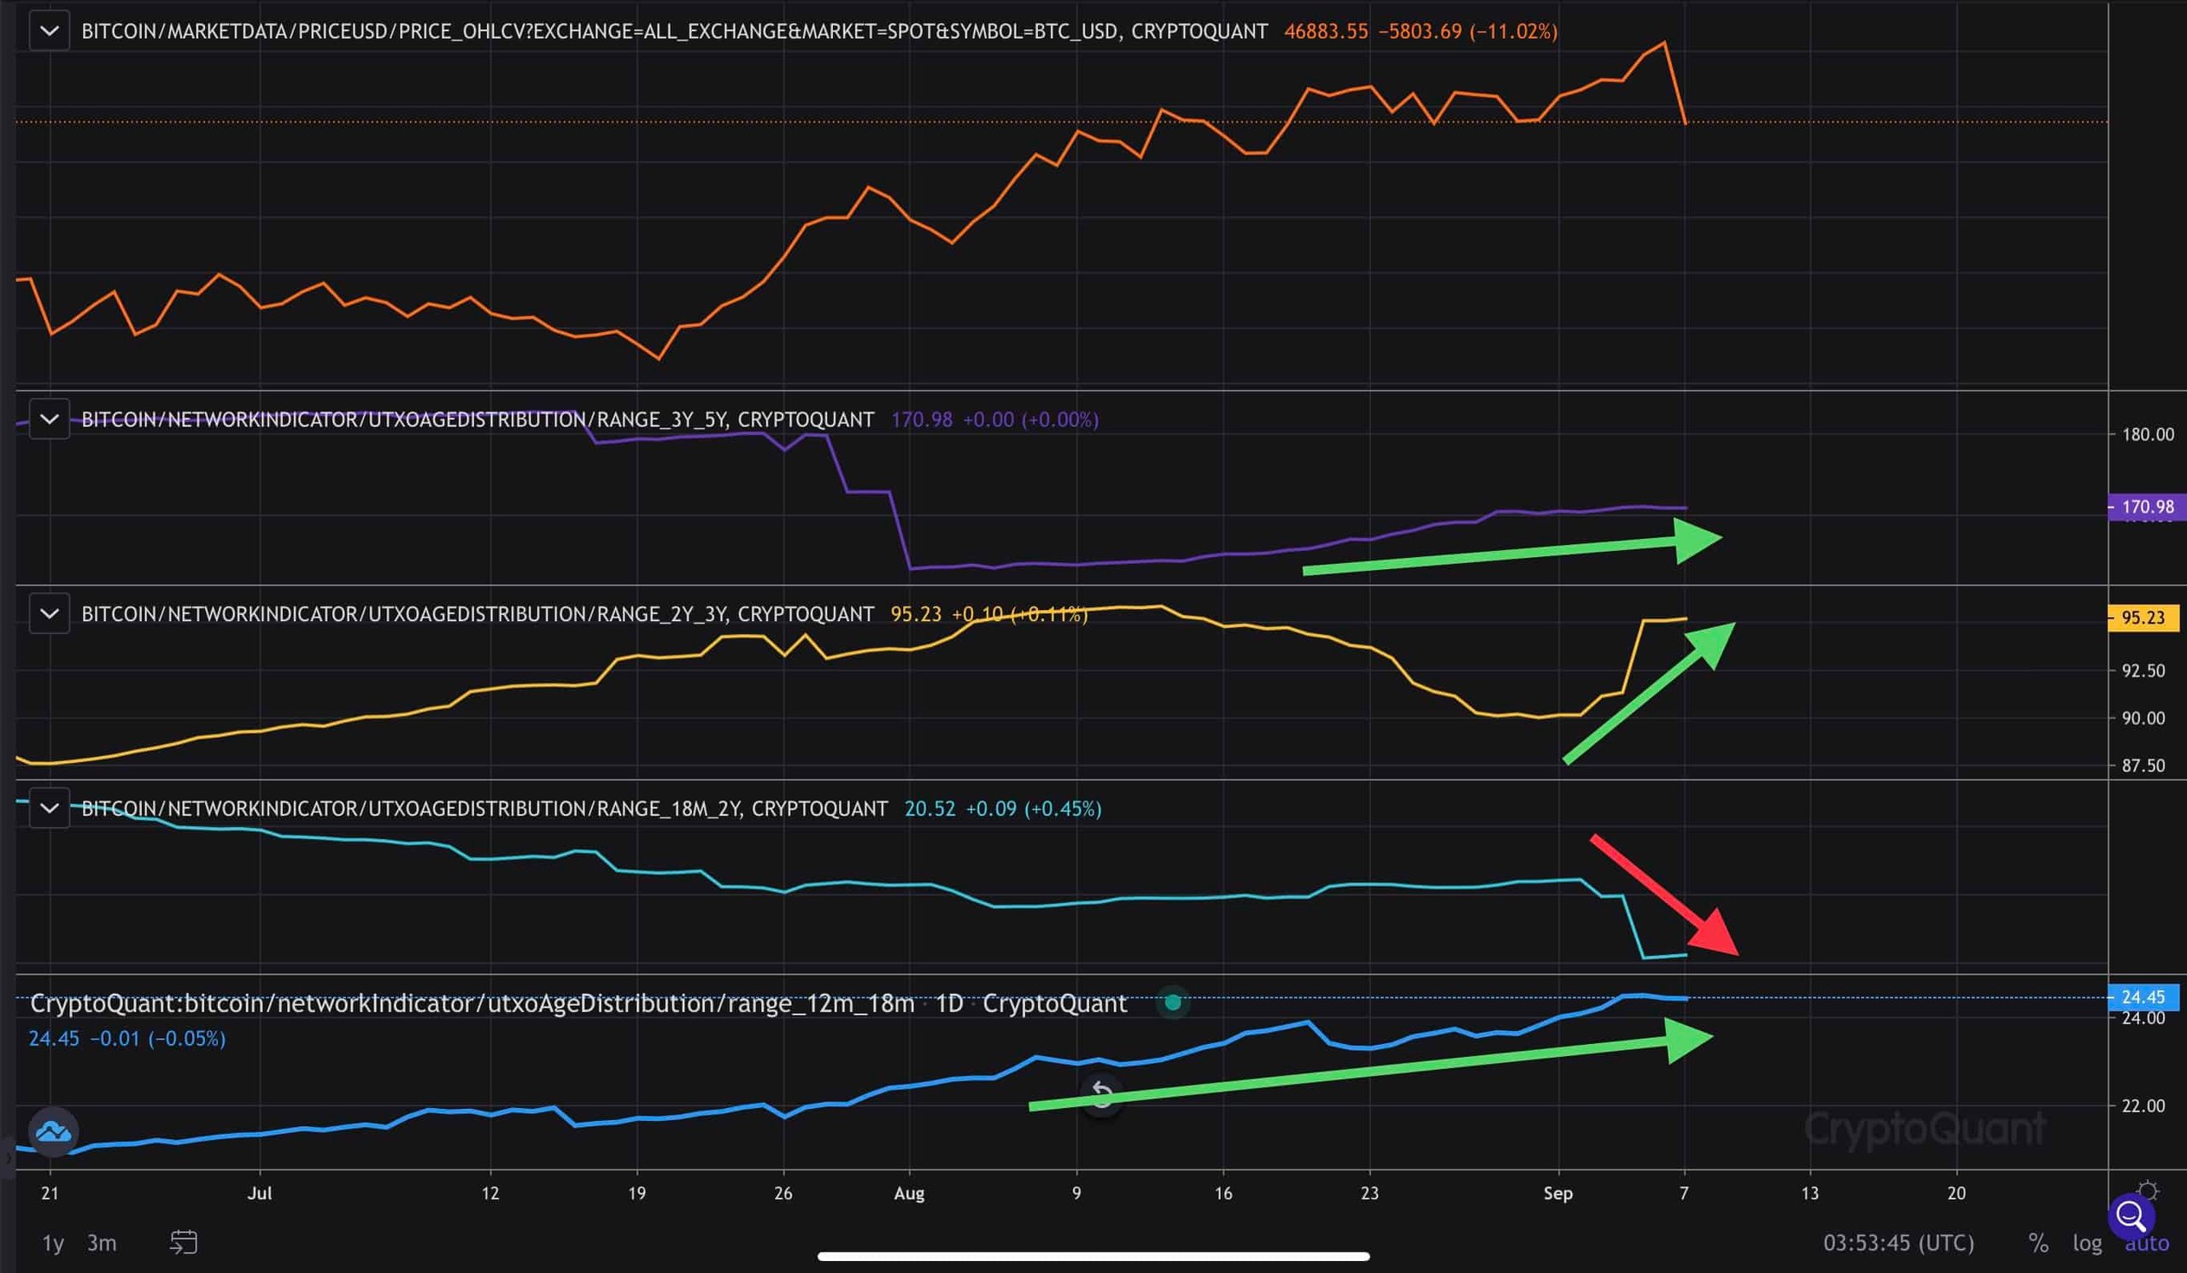Screen dimensions: 2187x1273
Task: Select the RANGE_3Y_5Y indicator legend title
Action: (478, 420)
